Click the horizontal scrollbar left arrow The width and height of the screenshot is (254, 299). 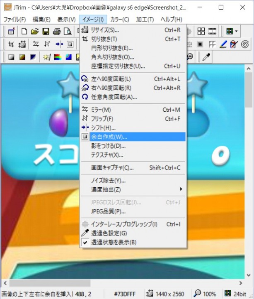5,283
